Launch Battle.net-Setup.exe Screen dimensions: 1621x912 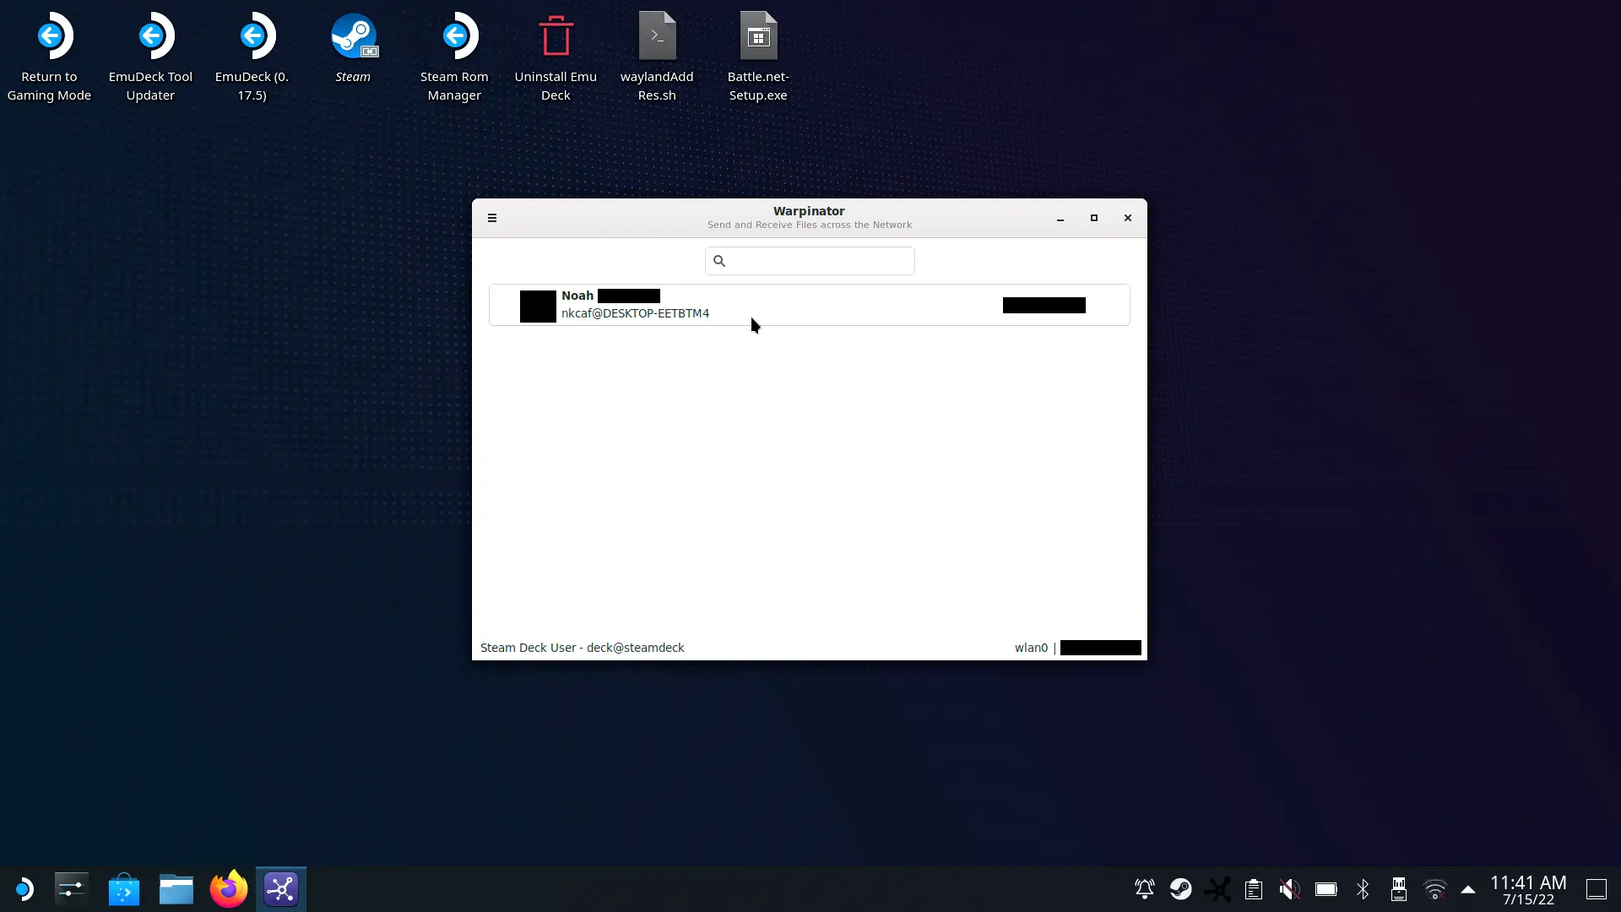point(757,35)
